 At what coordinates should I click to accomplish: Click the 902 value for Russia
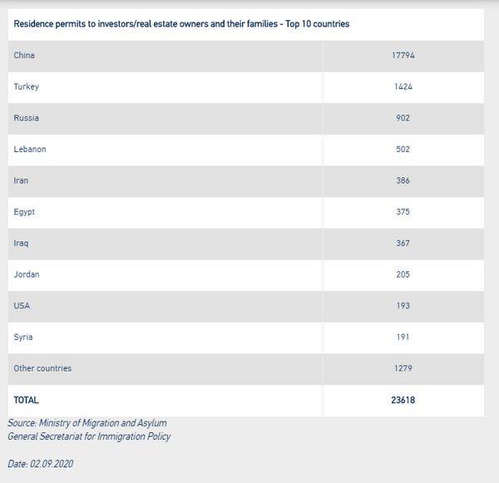403,118
